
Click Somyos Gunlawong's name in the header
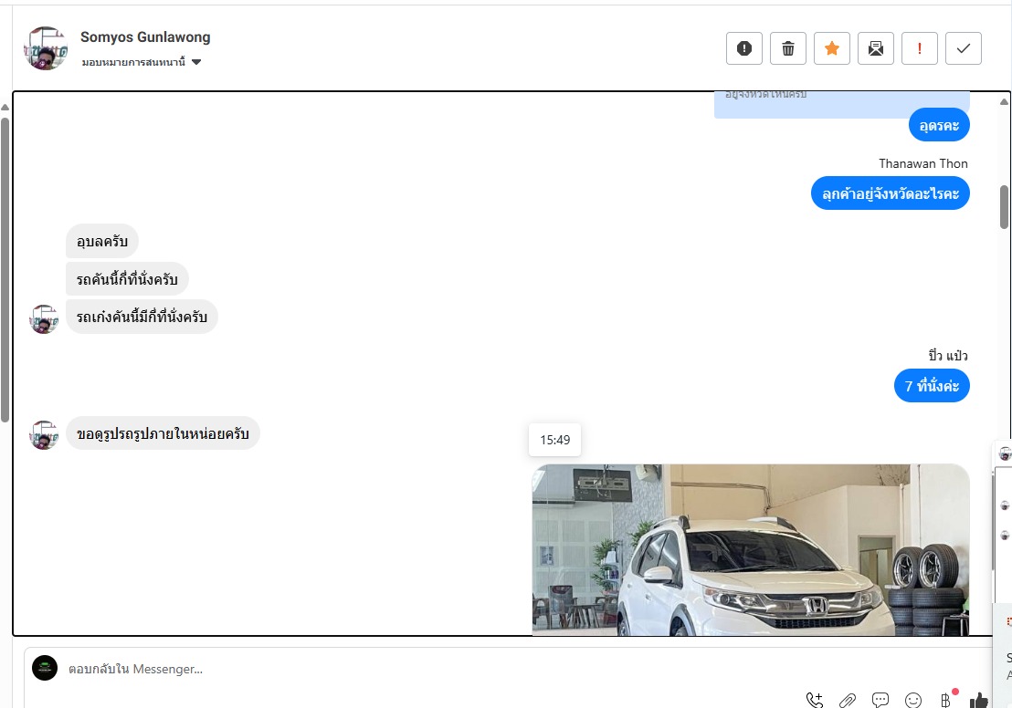tap(145, 37)
